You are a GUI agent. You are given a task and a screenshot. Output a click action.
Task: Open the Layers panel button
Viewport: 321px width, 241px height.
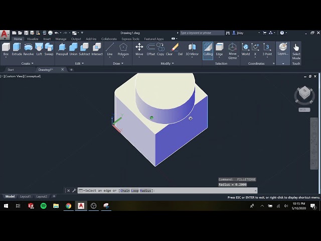pyautogui.click(x=283, y=49)
